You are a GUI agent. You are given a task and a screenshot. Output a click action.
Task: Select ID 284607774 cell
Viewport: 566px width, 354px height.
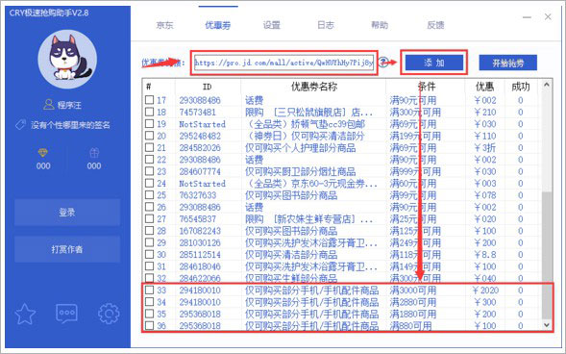point(200,171)
